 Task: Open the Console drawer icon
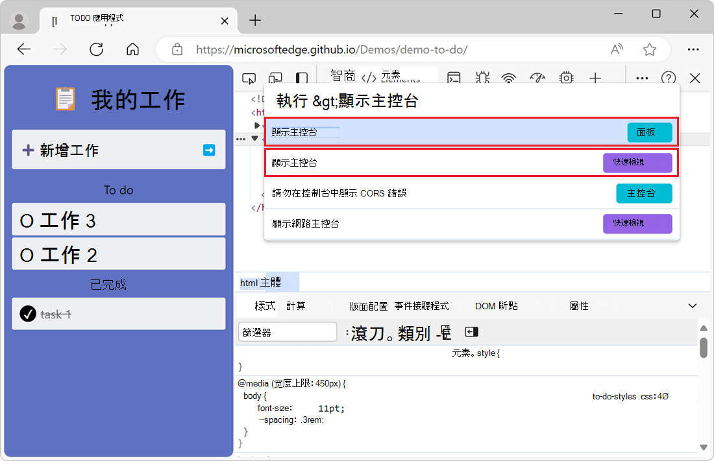coord(454,78)
